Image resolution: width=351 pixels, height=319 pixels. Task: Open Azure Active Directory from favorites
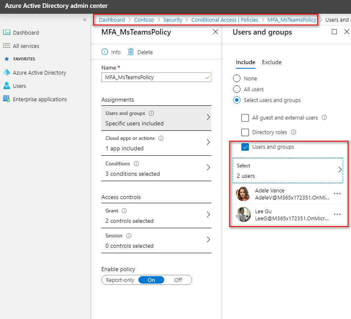40,73
